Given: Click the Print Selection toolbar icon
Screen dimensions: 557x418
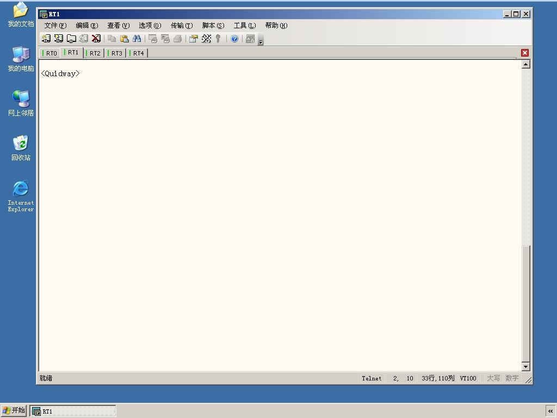Looking at the screenshot, I should [x=165, y=39].
